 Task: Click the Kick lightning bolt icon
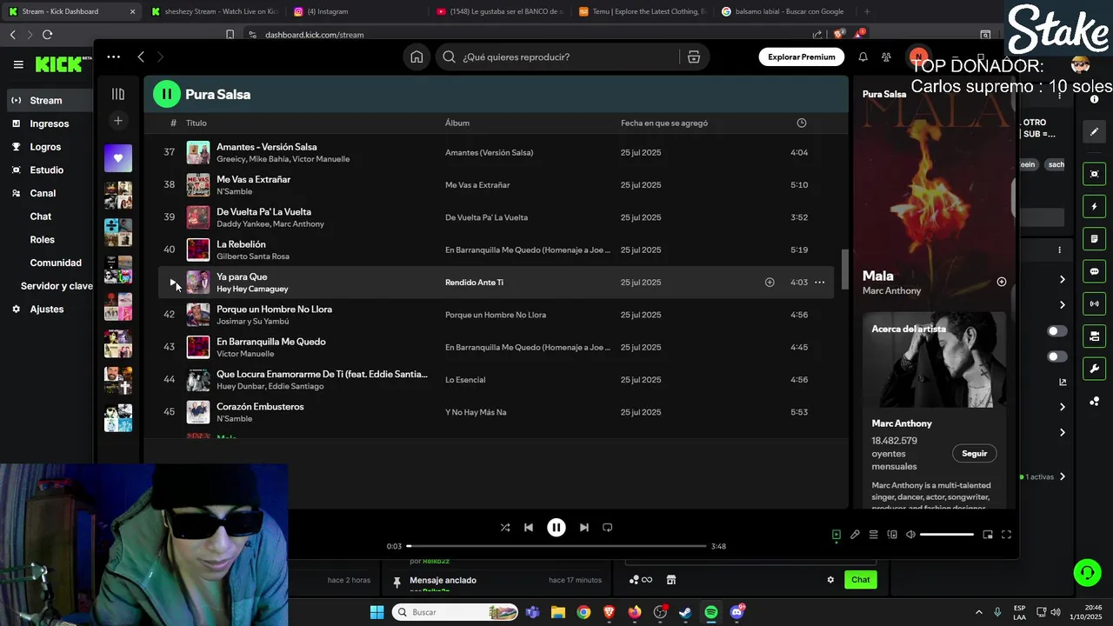[1094, 206]
